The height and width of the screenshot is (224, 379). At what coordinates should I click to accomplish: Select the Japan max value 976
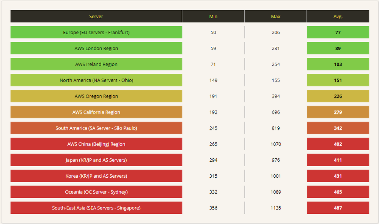click(275, 160)
